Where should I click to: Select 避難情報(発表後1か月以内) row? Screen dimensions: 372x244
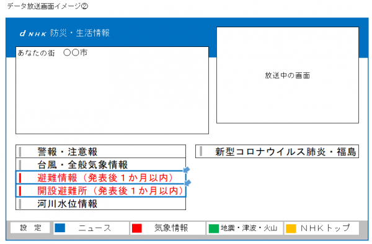(100, 177)
